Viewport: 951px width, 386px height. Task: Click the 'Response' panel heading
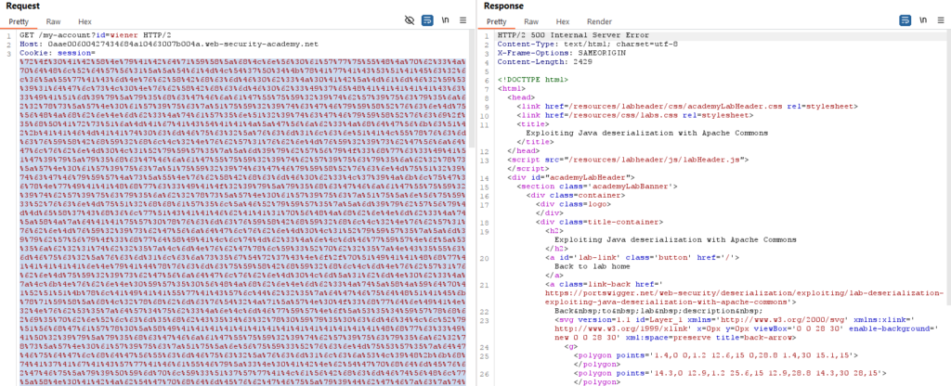click(x=503, y=6)
